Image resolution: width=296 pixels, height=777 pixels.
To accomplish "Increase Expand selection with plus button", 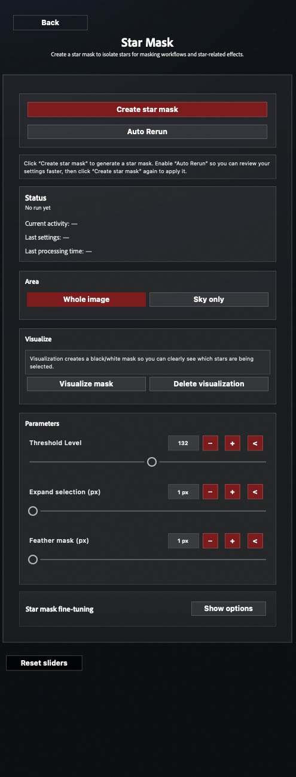I will click(x=233, y=492).
